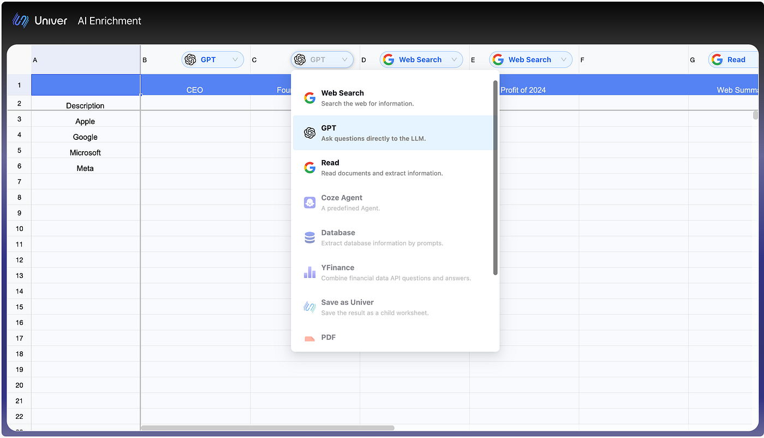Click the Apple cell
Viewport: 764px width, 438px height.
click(x=86, y=119)
